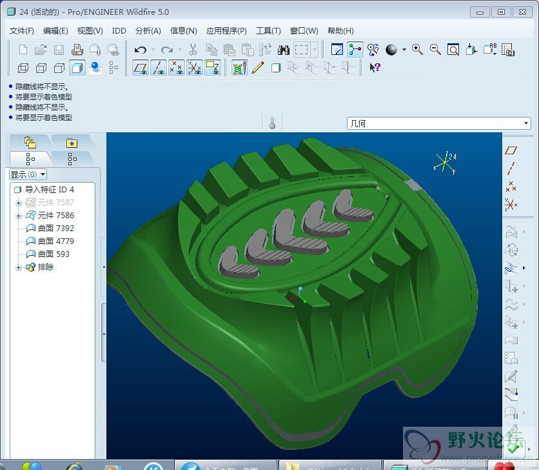
Task: Open the IDD menu
Action: 119,31
